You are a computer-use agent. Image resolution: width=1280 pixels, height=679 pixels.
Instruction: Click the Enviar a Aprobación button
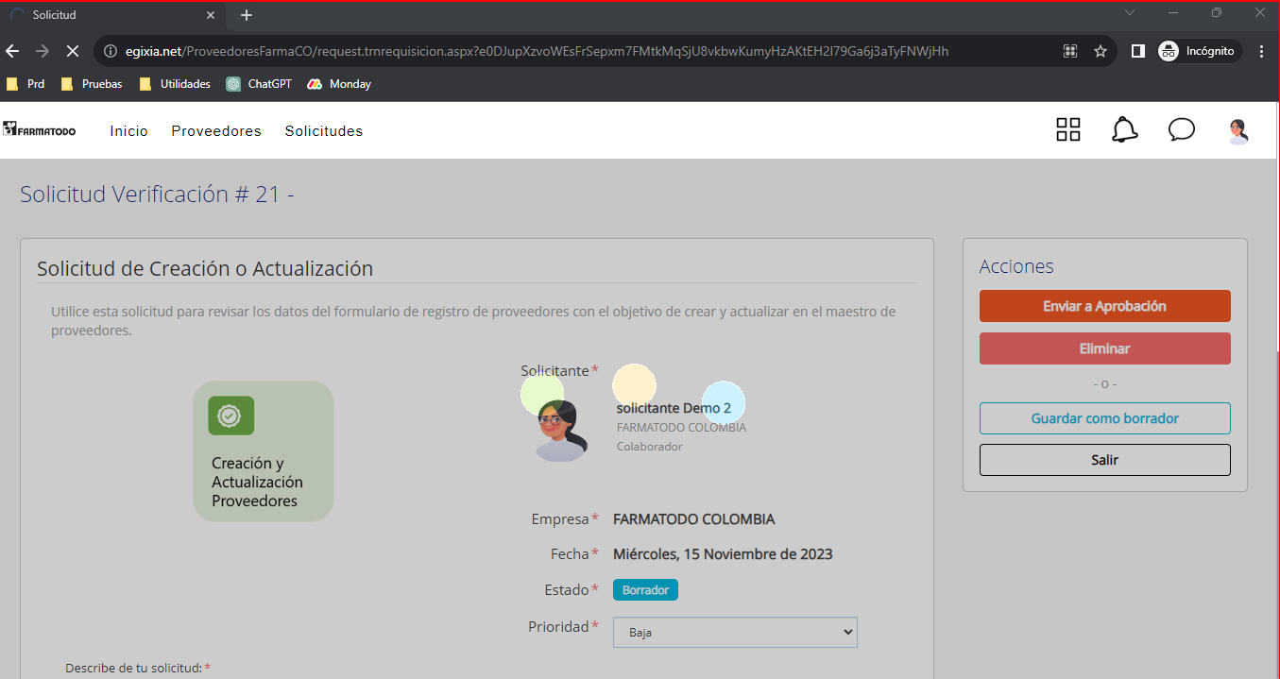(x=1104, y=306)
